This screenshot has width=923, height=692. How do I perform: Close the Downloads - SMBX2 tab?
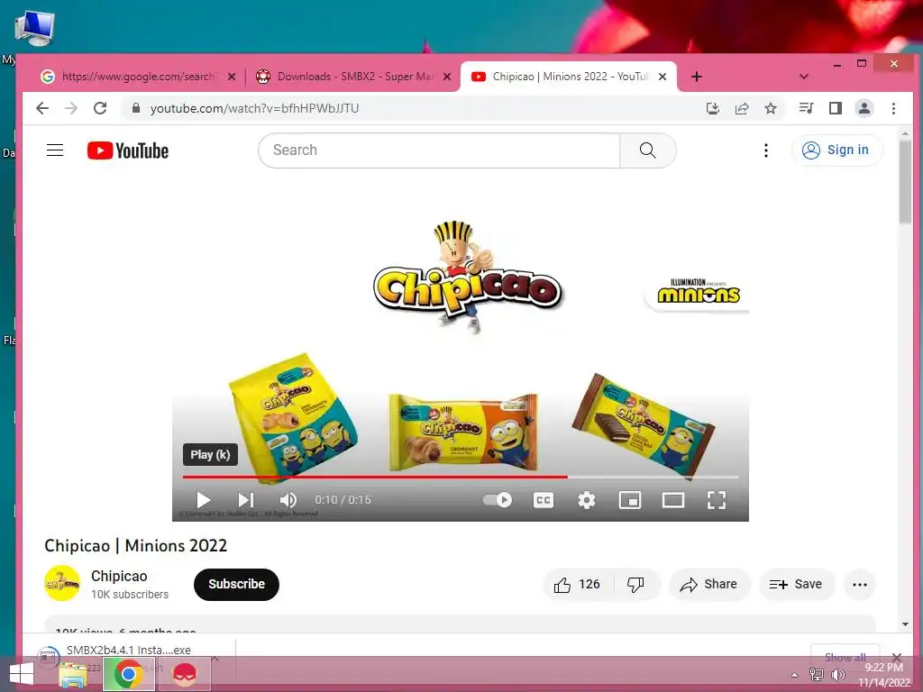pyautogui.click(x=447, y=77)
